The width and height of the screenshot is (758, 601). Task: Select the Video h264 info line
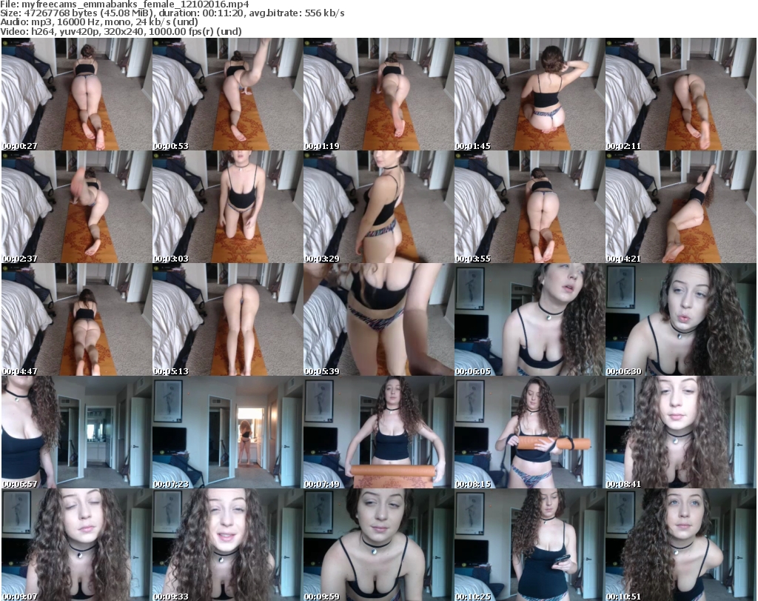pyautogui.click(x=121, y=31)
